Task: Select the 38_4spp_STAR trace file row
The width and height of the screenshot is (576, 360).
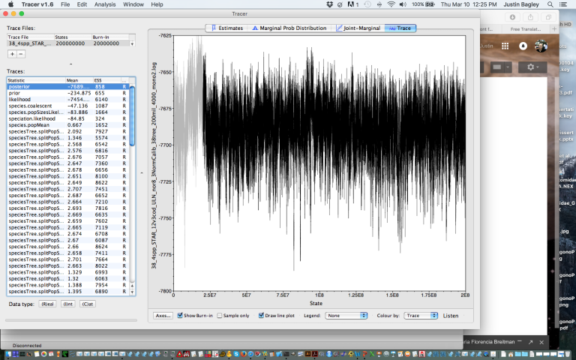Action: 68,43
